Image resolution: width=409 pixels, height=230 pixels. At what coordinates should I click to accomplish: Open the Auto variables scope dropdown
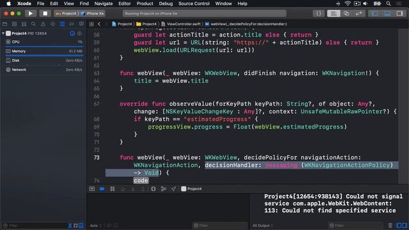click(x=96, y=226)
